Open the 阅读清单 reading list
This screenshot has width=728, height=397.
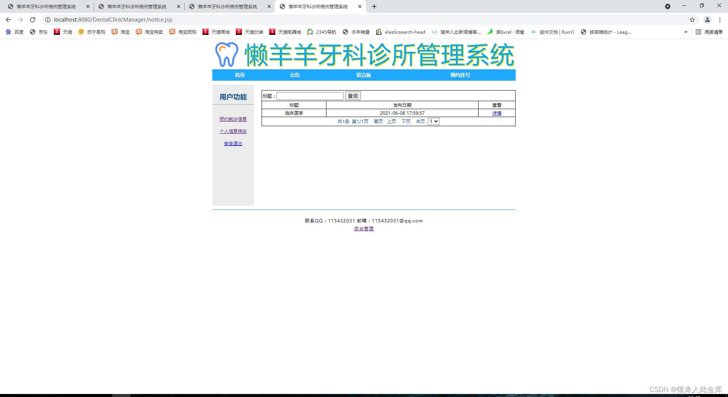pyautogui.click(x=709, y=32)
